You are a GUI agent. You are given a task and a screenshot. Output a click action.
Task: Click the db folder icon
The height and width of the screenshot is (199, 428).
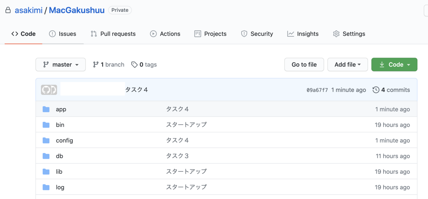pos(46,156)
